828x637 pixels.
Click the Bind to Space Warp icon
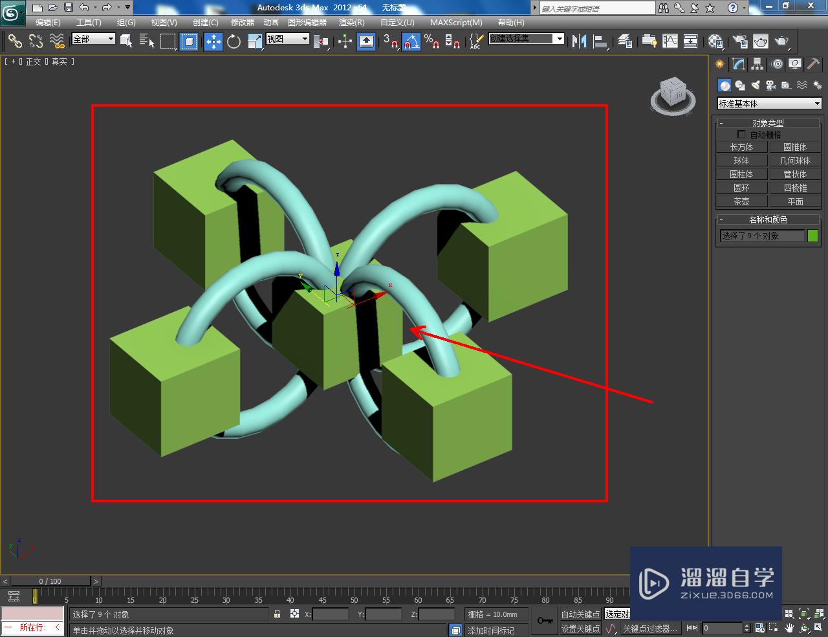coord(57,41)
